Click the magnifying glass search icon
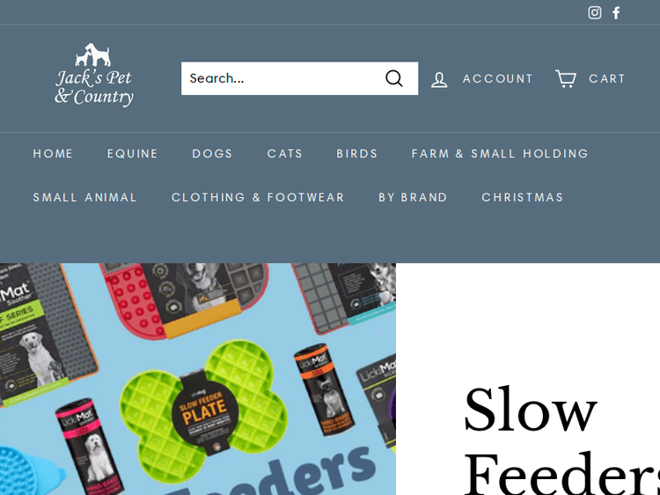The width and height of the screenshot is (660, 495). 394,78
